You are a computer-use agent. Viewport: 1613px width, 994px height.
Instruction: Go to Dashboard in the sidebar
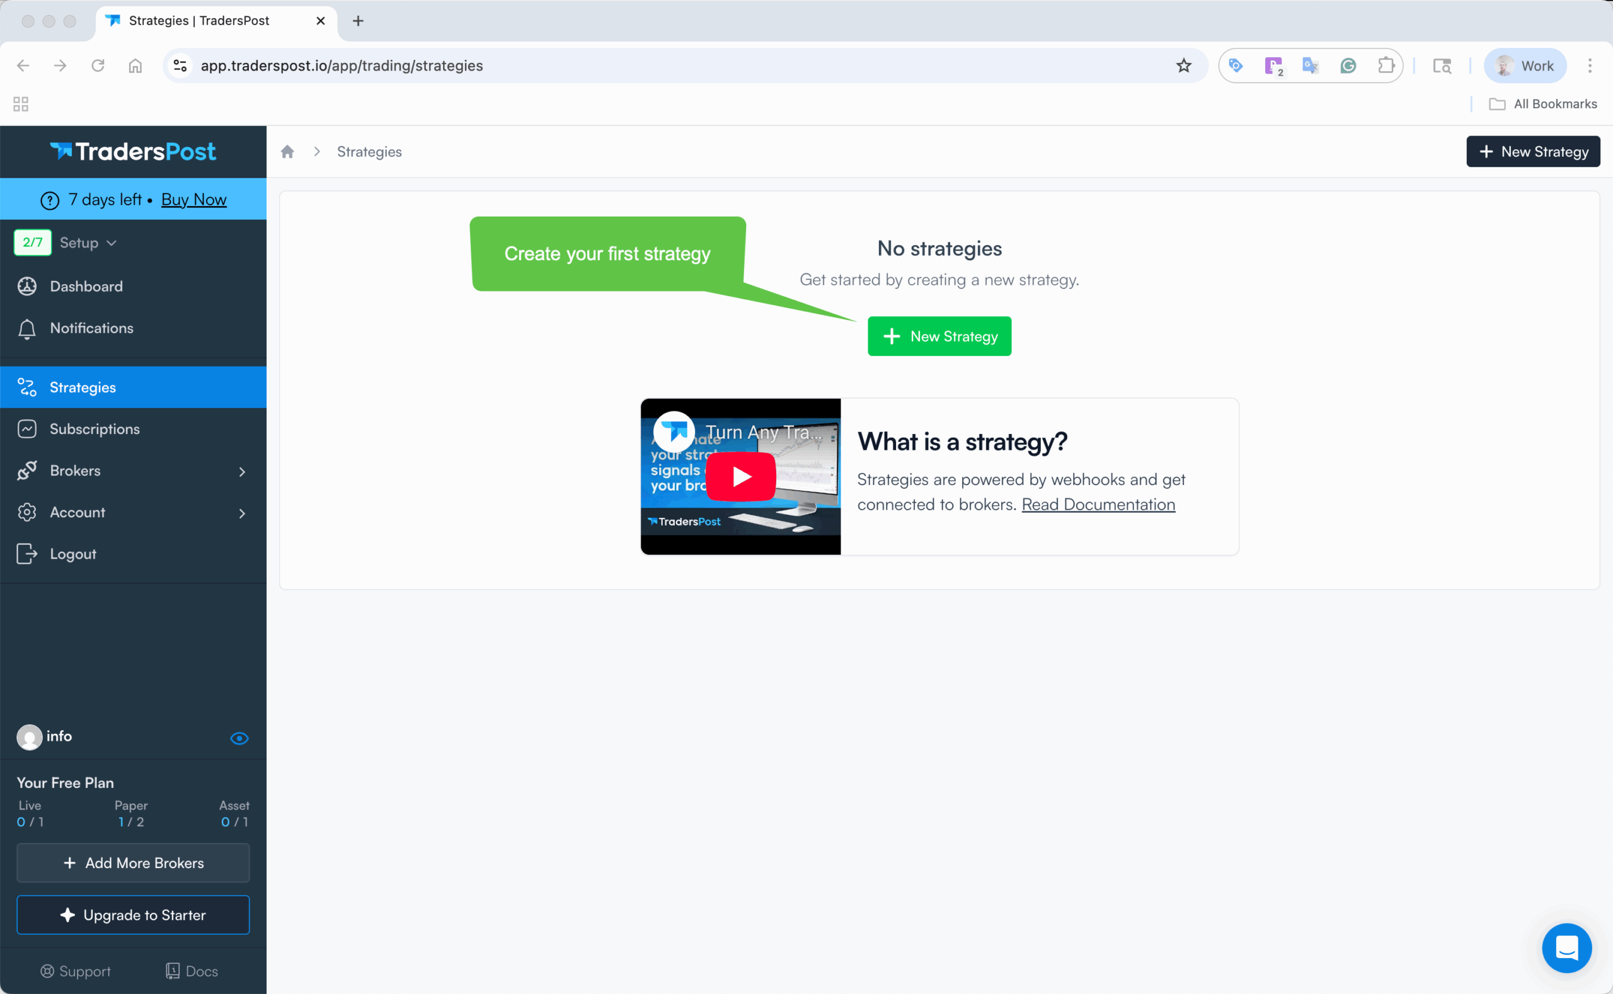86,287
